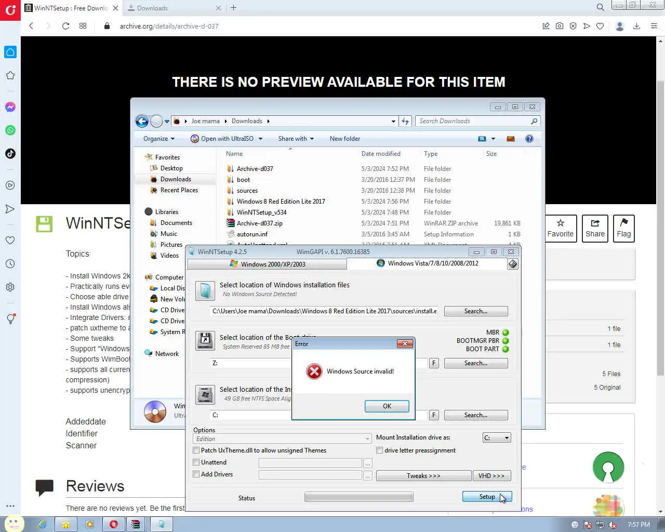Open Documents library in Explorer sidebar
The width and height of the screenshot is (665, 532).
click(x=176, y=223)
